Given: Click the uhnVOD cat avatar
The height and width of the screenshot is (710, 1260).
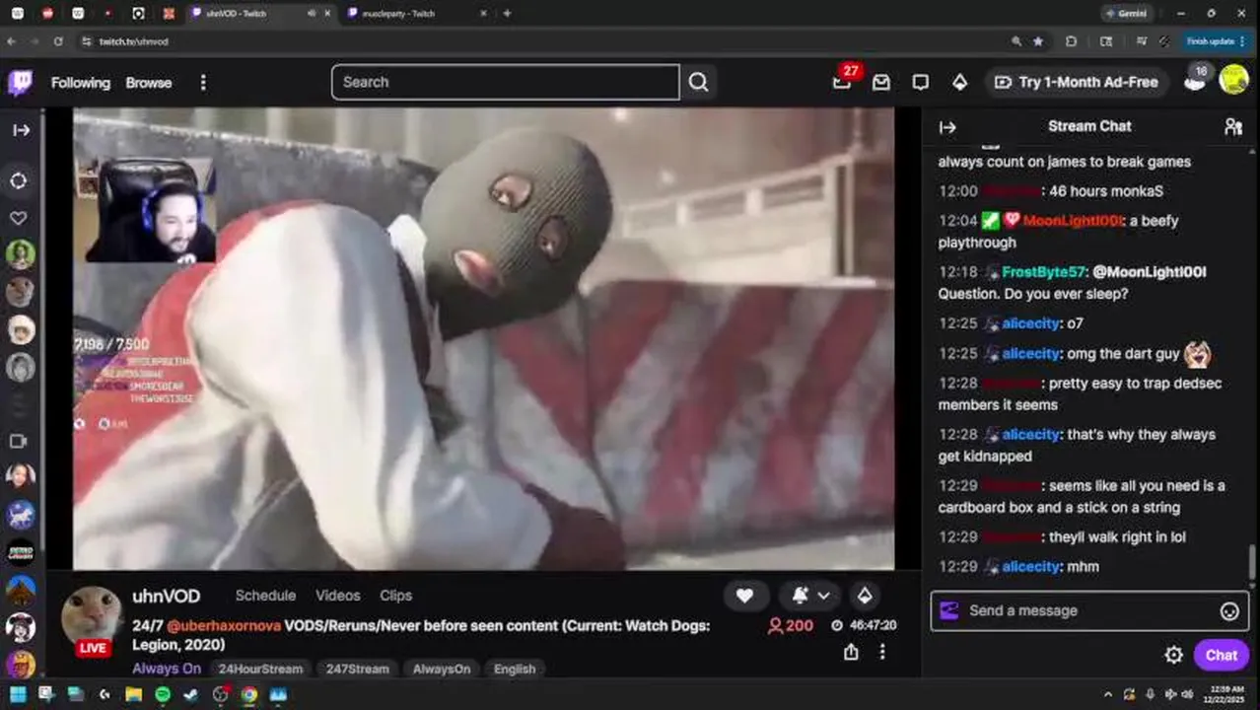Looking at the screenshot, I should [92, 616].
